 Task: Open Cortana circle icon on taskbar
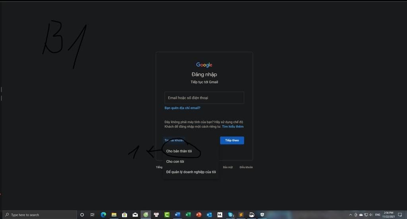pyautogui.click(x=82, y=215)
